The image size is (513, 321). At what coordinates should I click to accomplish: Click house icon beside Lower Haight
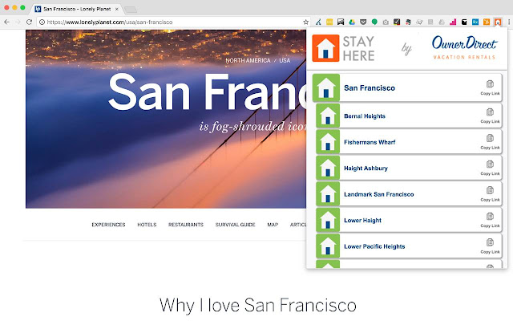click(328, 220)
